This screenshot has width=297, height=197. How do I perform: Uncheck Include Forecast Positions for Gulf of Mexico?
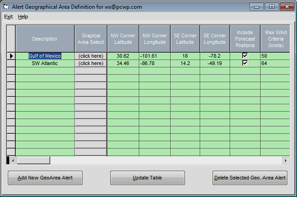coord(245,55)
